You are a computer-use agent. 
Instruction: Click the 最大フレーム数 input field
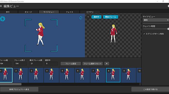pyautogui.click(x=36, y=64)
